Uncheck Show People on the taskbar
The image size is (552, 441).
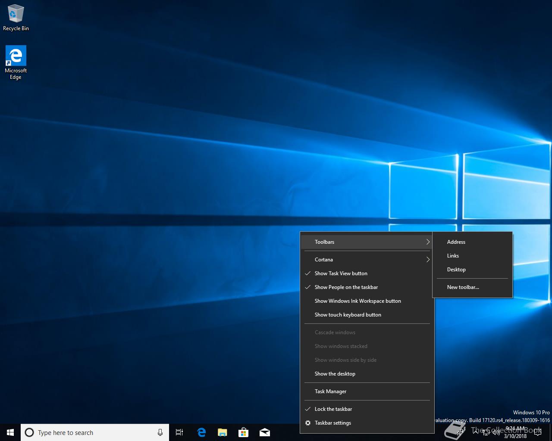346,287
